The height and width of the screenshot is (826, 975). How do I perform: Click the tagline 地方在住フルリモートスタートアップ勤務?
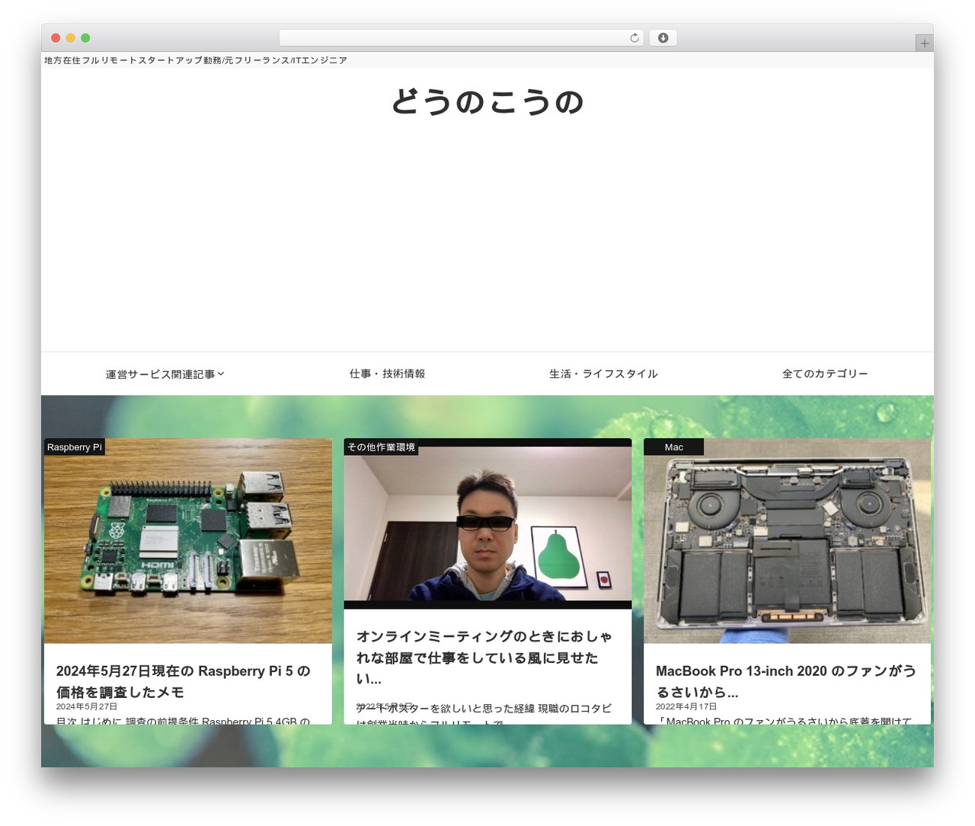[x=196, y=60]
